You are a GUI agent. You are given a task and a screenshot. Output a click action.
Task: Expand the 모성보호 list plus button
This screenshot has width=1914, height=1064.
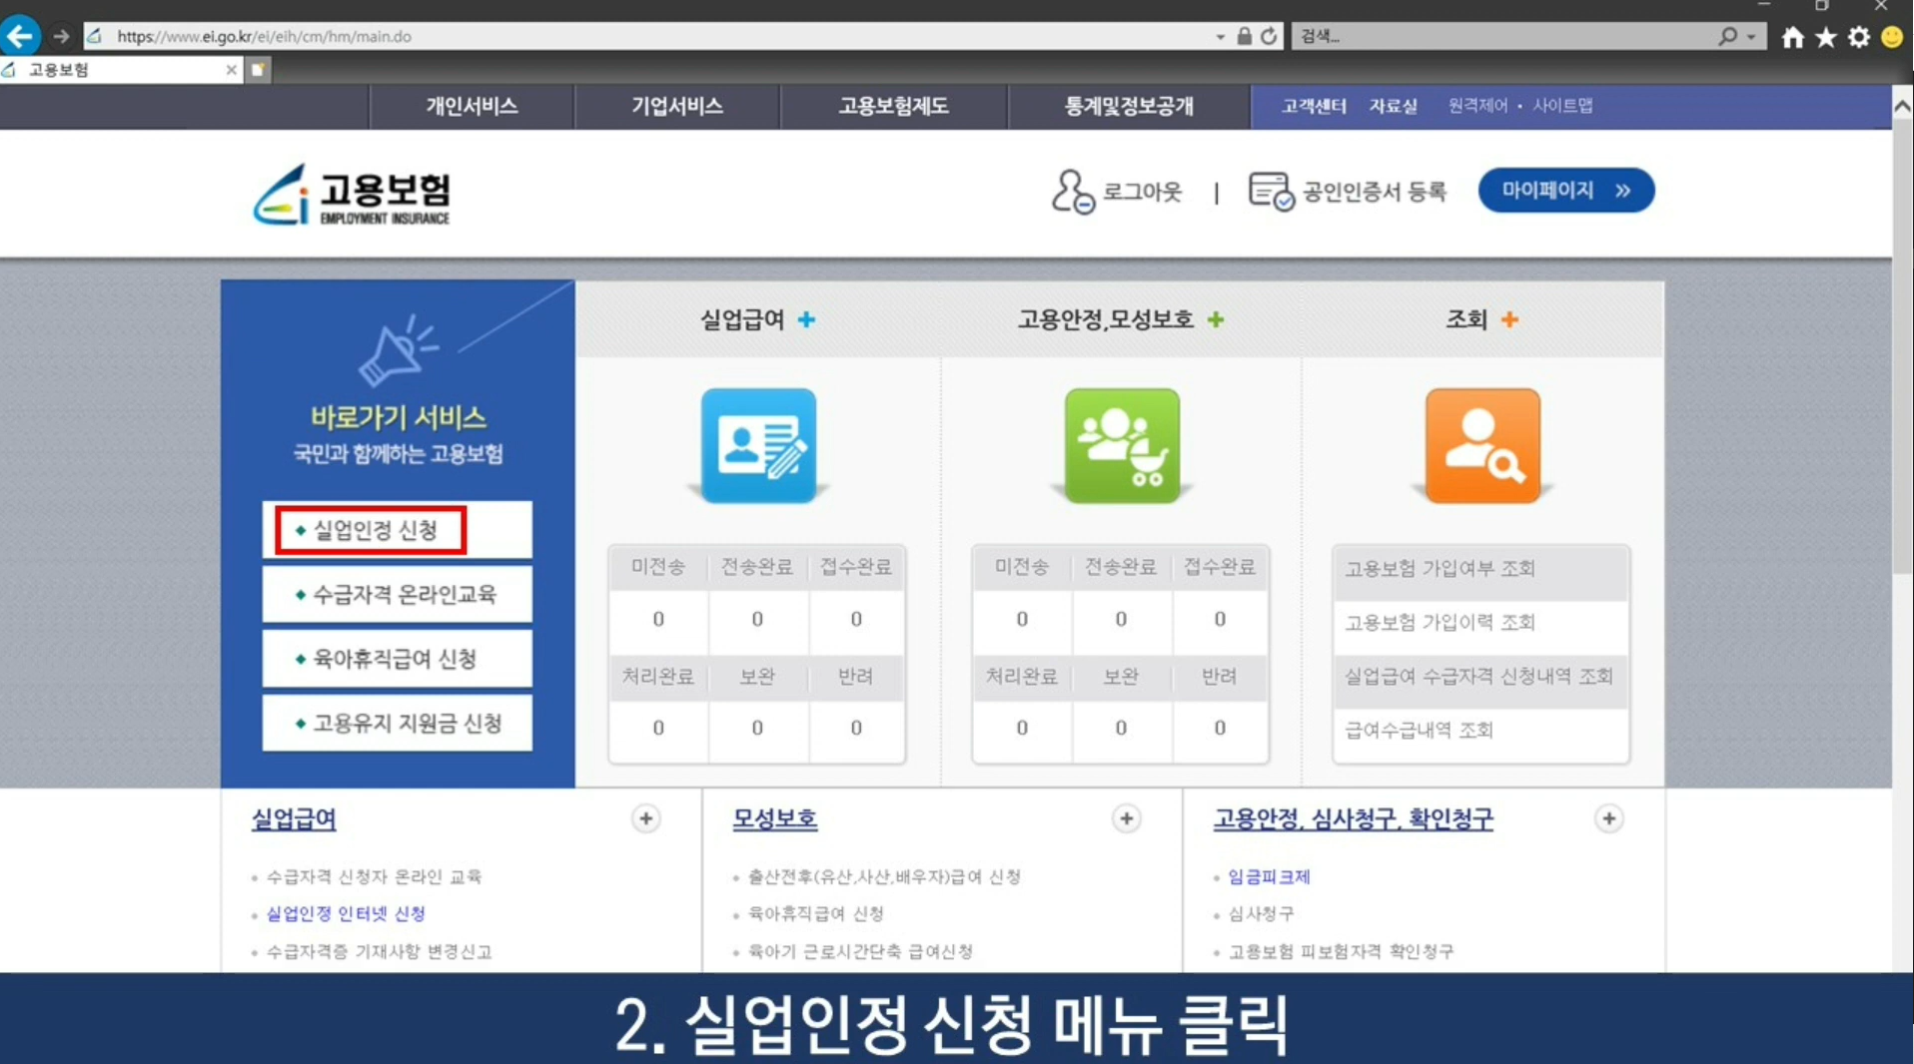click(1128, 818)
